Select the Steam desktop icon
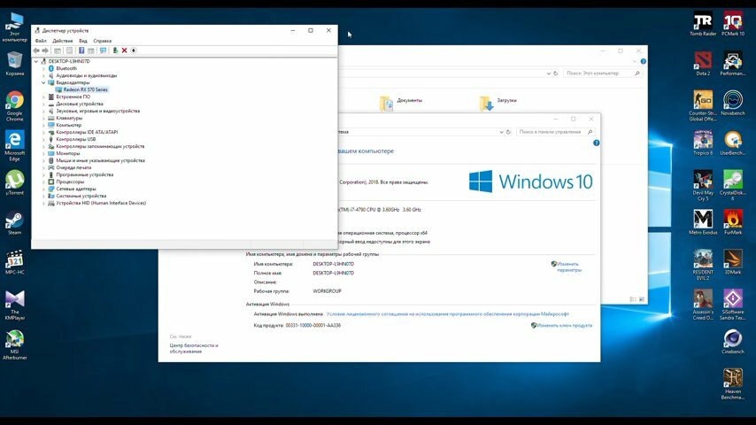Image resolution: width=756 pixels, height=425 pixels. [x=14, y=222]
